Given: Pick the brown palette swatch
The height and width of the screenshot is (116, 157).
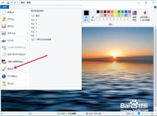Looking at the screenshot, I should click(105, 15).
